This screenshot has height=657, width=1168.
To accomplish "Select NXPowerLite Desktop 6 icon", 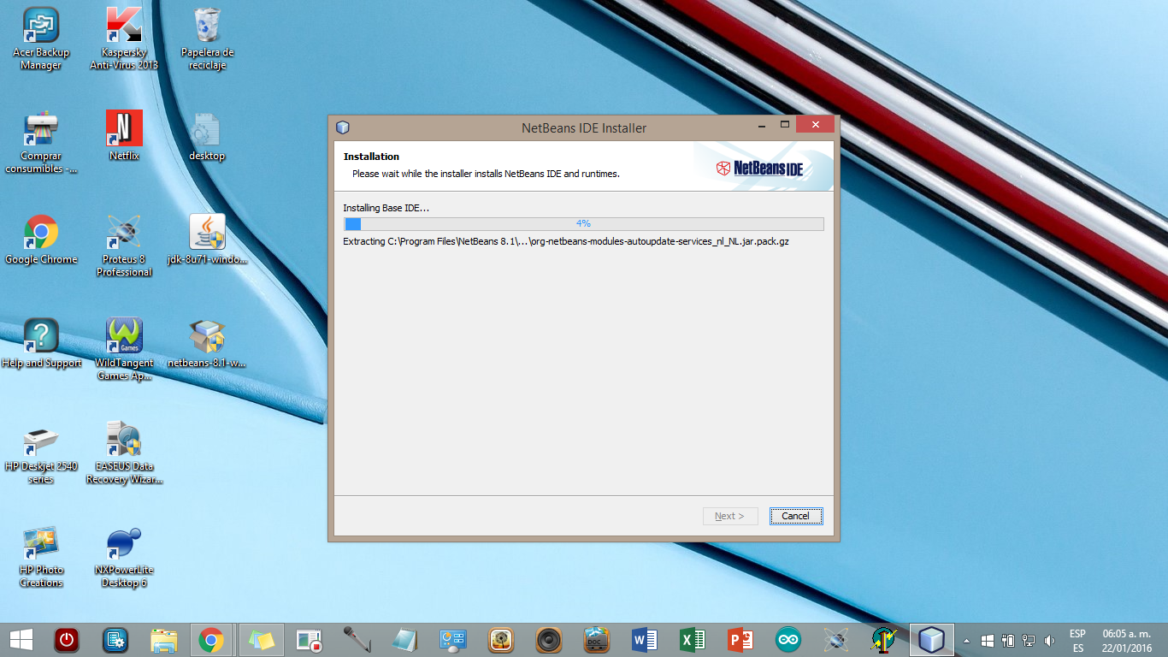I will coord(124,557).
